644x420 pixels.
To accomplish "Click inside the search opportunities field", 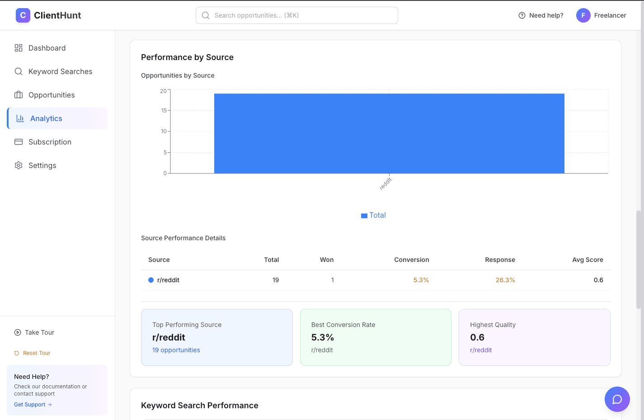I will [296, 15].
